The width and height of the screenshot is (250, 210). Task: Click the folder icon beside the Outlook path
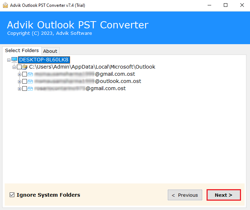24,67
